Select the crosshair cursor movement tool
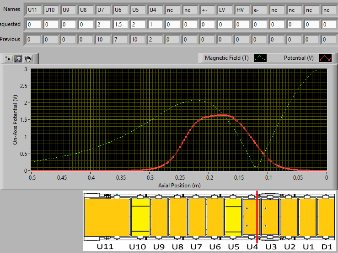Screen dimensions: 338x253 [9, 59]
